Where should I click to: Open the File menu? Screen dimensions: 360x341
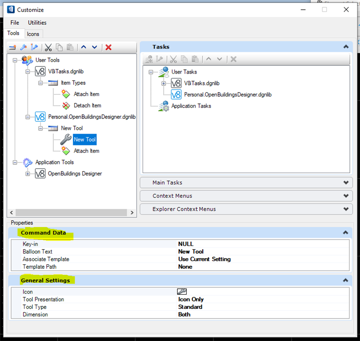tap(15, 23)
